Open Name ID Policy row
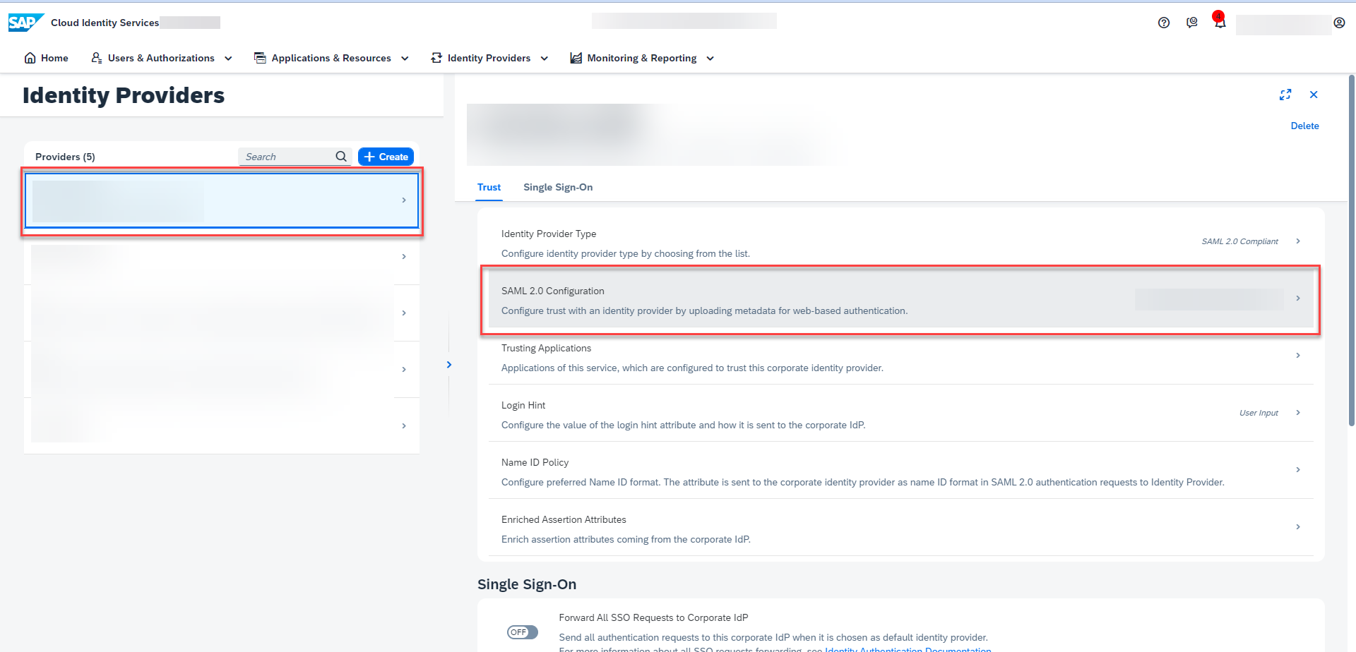The image size is (1356, 652). (901, 471)
